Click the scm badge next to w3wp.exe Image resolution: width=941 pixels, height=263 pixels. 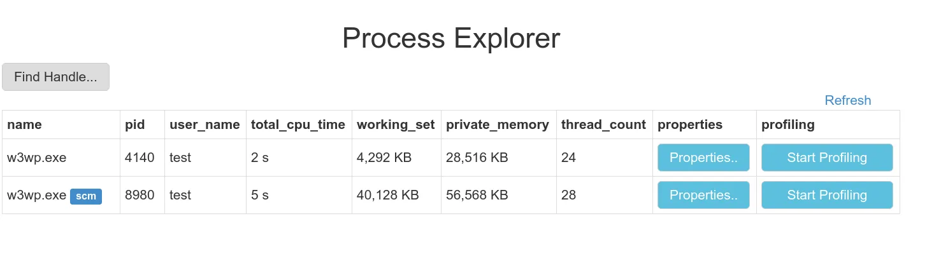(86, 196)
